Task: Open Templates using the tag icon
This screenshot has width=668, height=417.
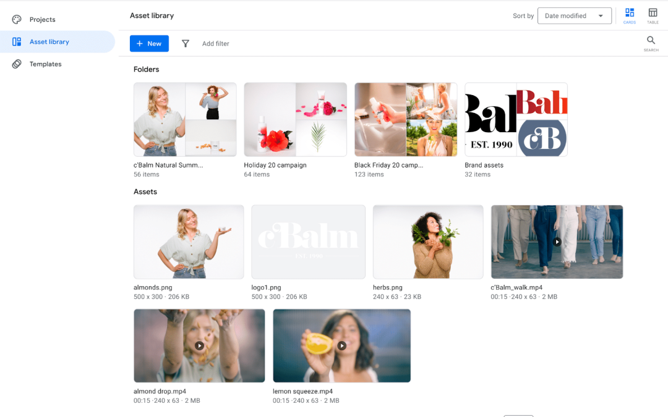Action: [16, 64]
